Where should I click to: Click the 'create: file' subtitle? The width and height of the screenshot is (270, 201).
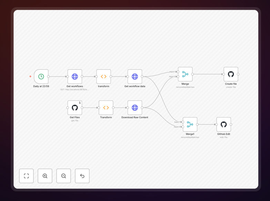[x=231, y=87]
